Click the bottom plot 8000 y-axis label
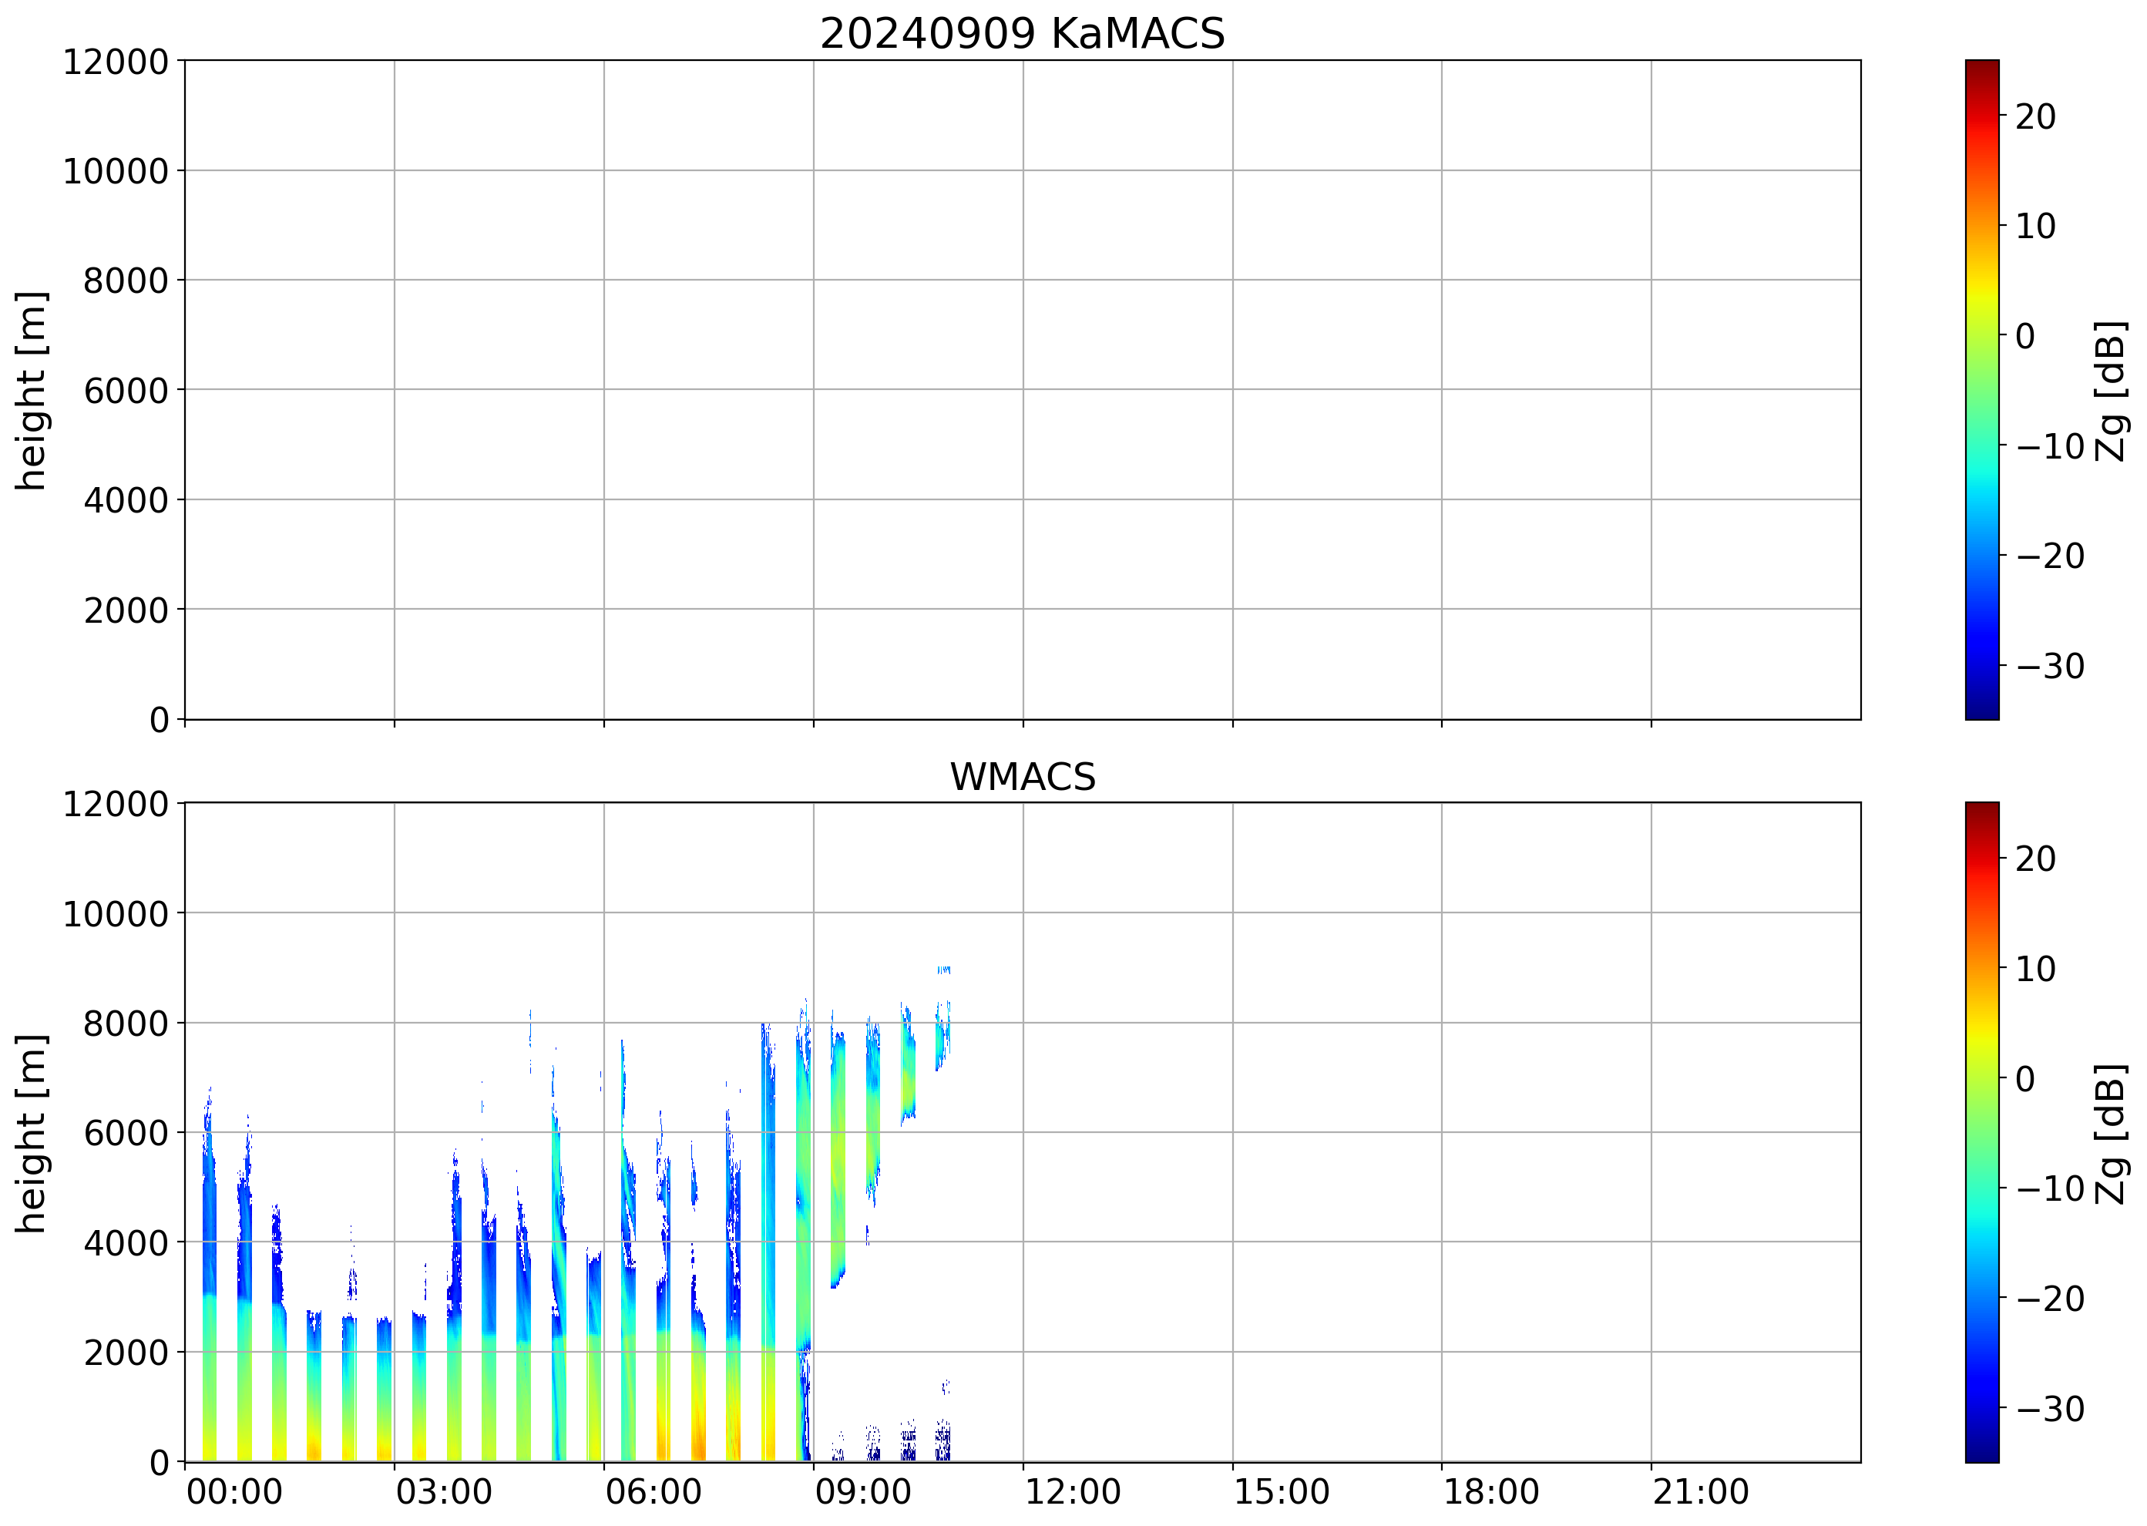This screenshot has width=2147, height=1526. coord(125,1023)
